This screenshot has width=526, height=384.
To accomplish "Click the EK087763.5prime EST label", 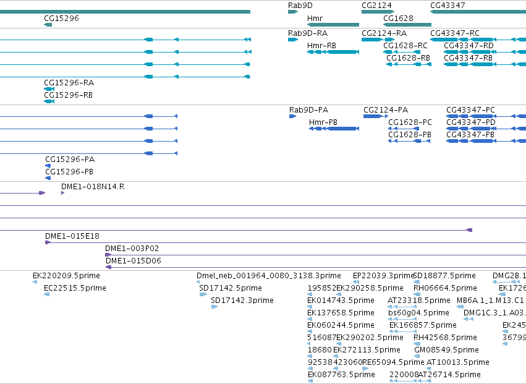I will click(x=341, y=375).
